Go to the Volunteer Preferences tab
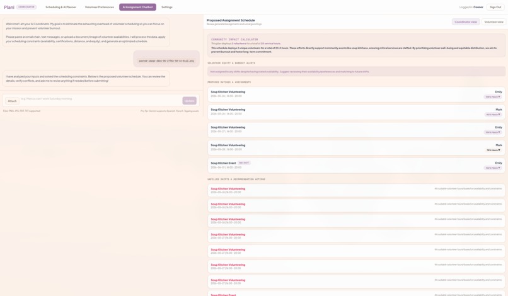508x296 pixels. (x=100, y=7)
